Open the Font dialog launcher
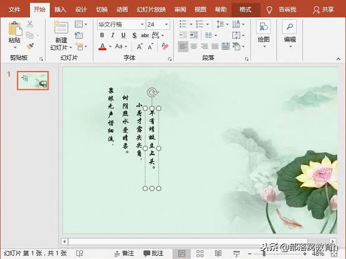The height and width of the screenshot is (259, 346). (170, 59)
